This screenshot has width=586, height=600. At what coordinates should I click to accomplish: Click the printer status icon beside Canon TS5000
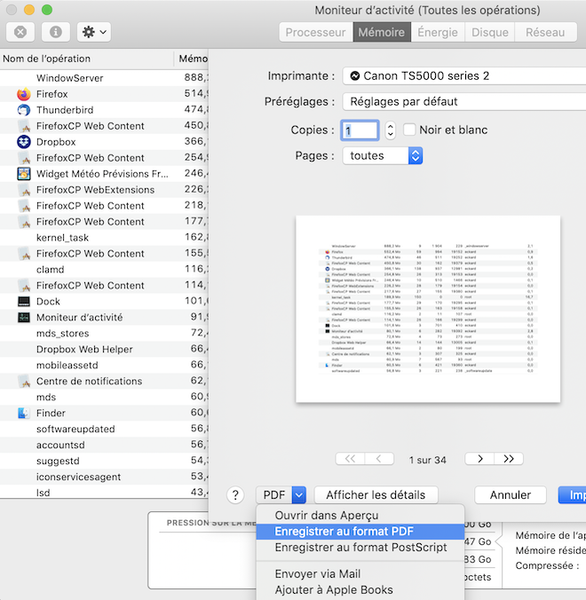click(355, 75)
